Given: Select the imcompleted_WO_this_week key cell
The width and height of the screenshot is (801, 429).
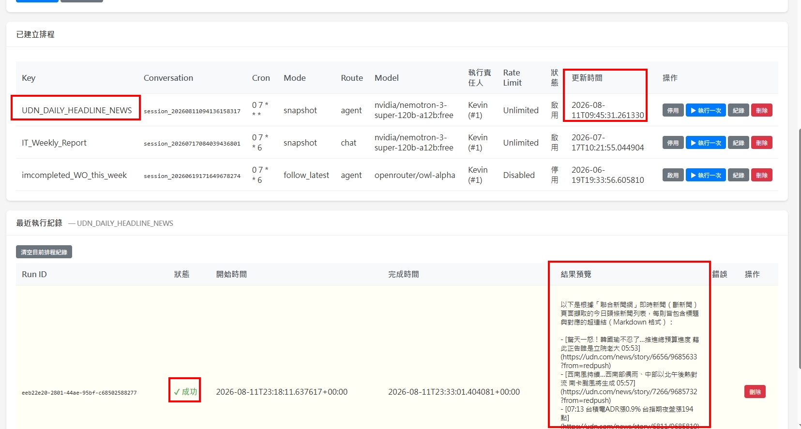Looking at the screenshot, I should (74, 175).
